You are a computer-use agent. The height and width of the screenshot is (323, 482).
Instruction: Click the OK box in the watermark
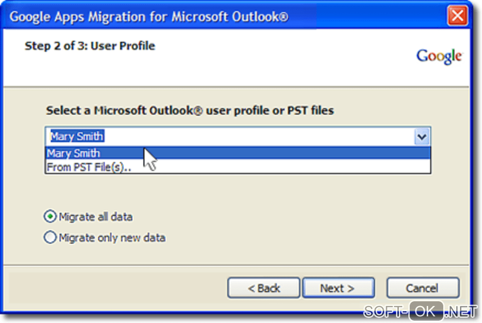pyautogui.click(x=426, y=312)
